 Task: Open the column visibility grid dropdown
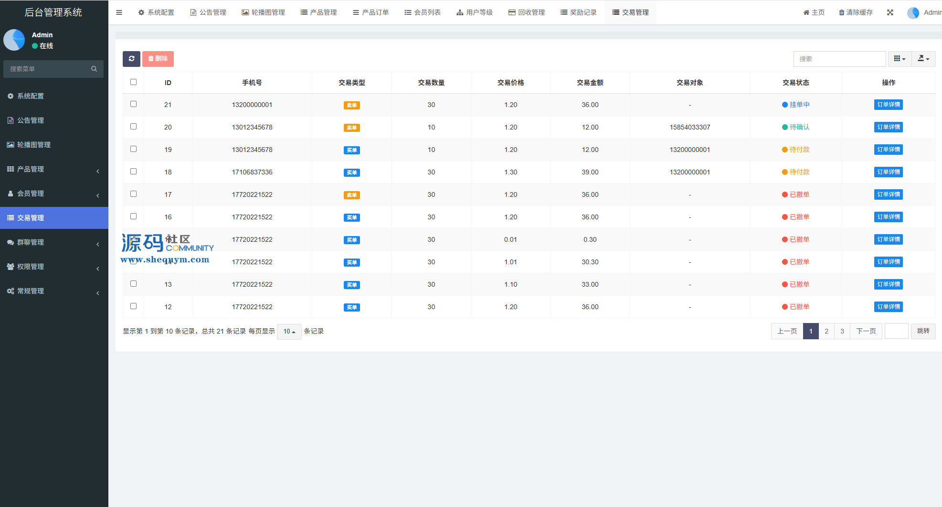pyautogui.click(x=900, y=59)
